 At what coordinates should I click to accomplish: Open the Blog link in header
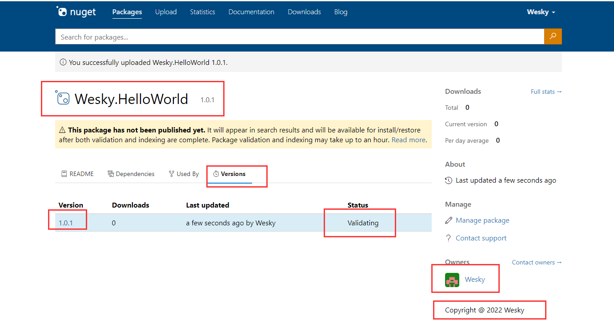[x=341, y=12]
